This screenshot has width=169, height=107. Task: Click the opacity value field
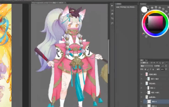point(163,66)
